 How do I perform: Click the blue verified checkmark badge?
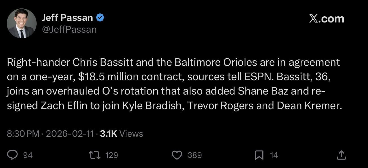tap(101, 17)
